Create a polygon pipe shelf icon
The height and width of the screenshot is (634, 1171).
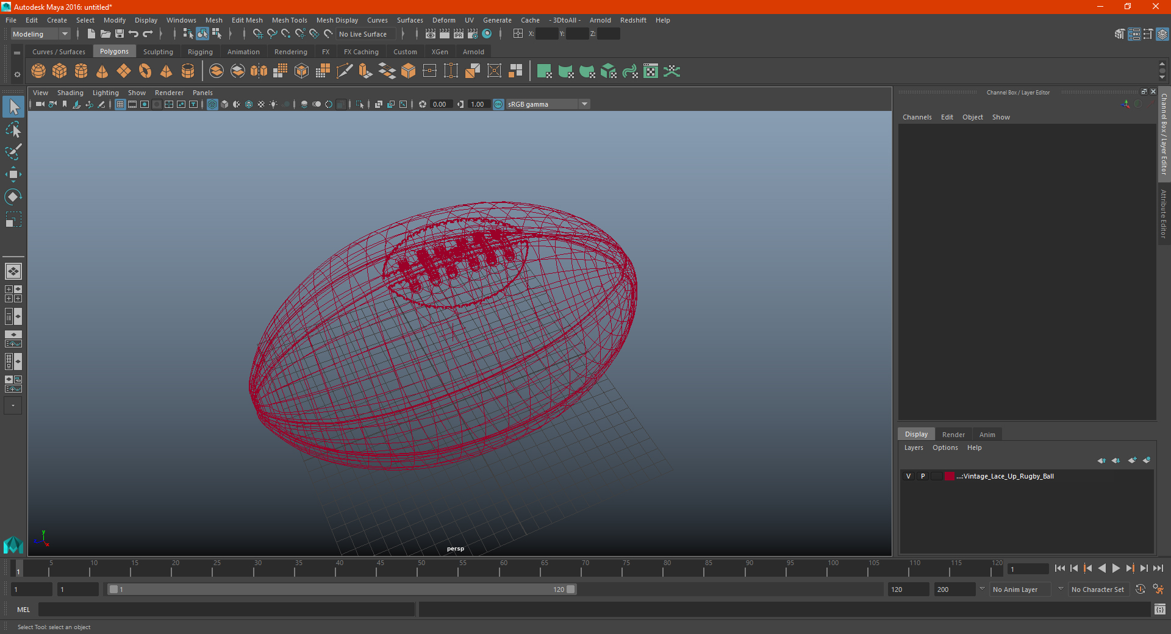click(x=188, y=71)
